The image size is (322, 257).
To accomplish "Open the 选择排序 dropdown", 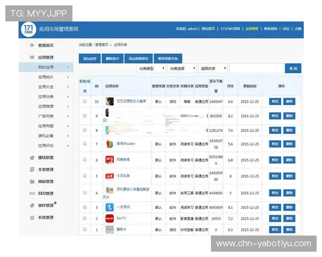I will click(213, 69).
